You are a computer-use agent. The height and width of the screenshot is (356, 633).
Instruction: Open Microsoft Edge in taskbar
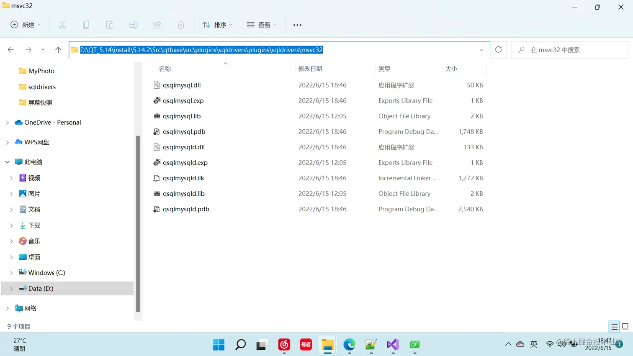[x=350, y=344]
